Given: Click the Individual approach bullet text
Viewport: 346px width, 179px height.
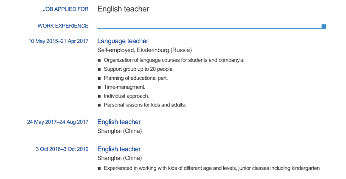Looking at the screenshot, I should [127, 96].
